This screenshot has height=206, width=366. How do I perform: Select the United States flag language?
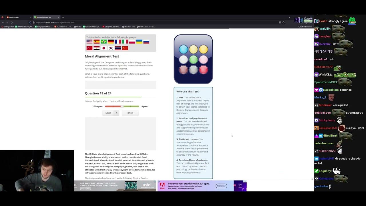click(x=89, y=42)
